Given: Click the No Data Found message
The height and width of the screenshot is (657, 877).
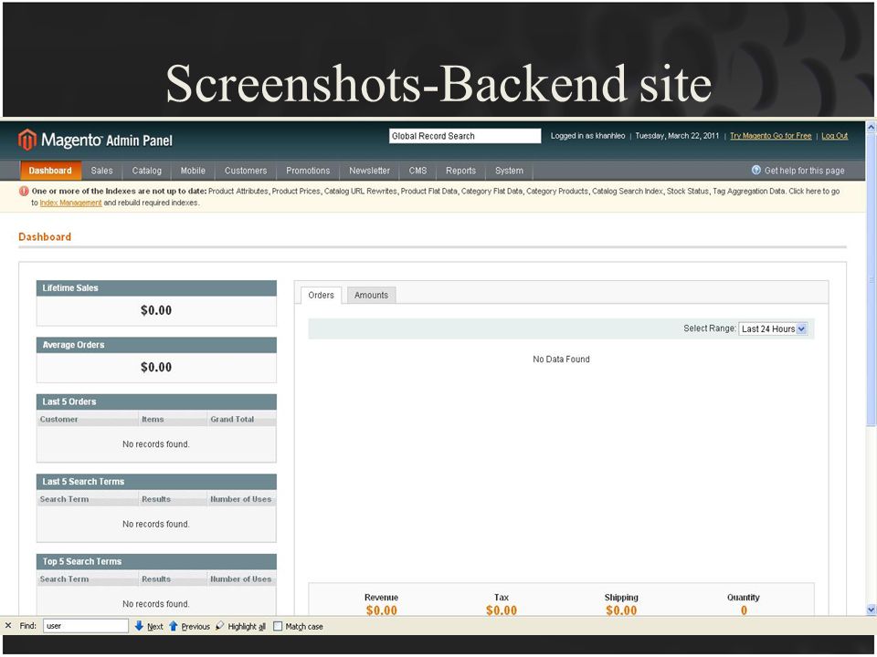Looking at the screenshot, I should (x=561, y=360).
